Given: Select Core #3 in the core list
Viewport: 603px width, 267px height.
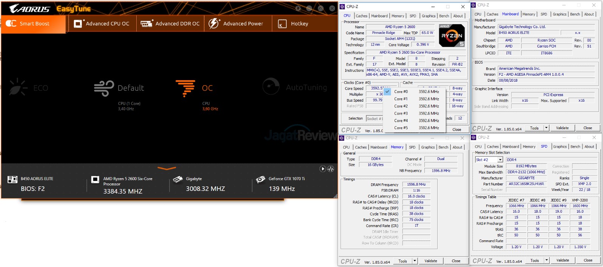Looking at the screenshot, I should pyautogui.click(x=401, y=113).
